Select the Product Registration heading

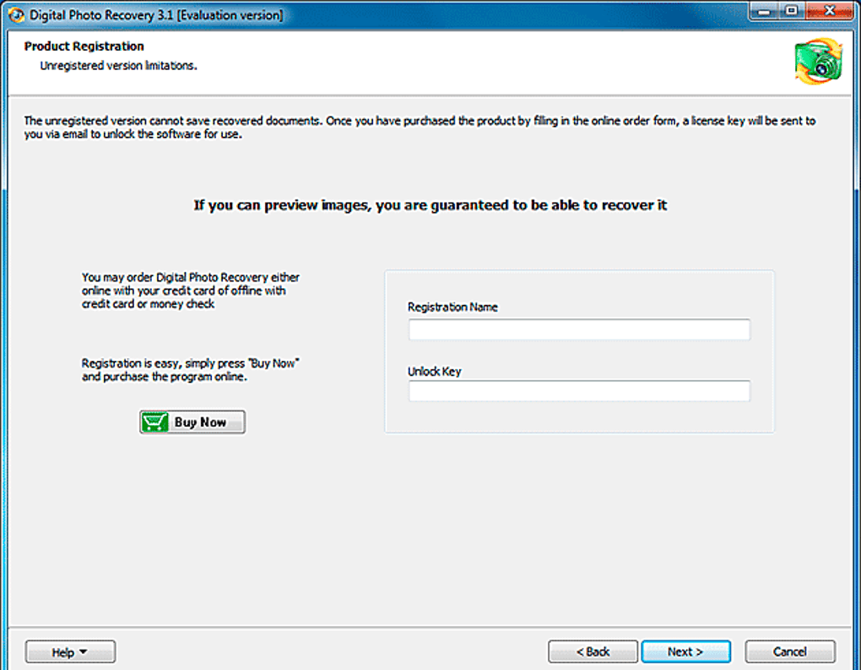84,46
